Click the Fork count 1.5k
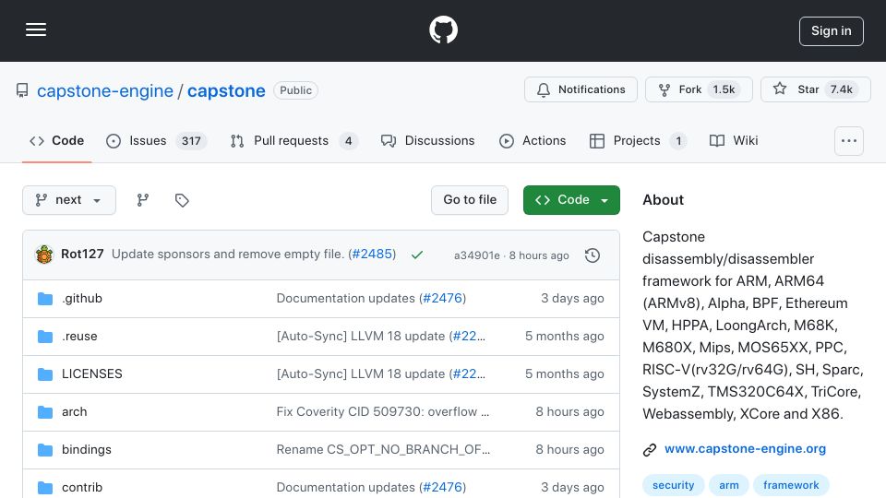The image size is (886, 498). click(724, 89)
